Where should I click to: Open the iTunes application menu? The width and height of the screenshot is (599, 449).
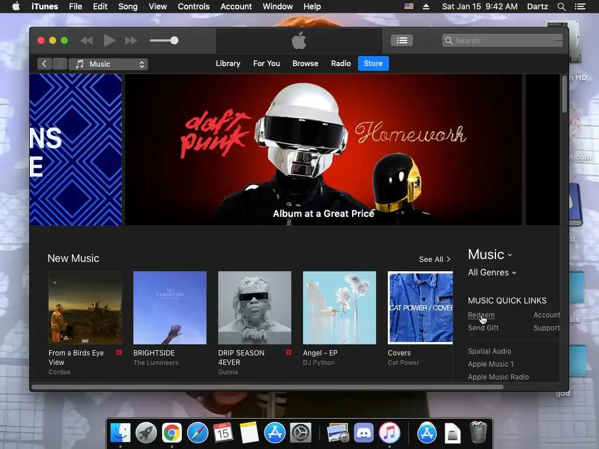click(44, 6)
